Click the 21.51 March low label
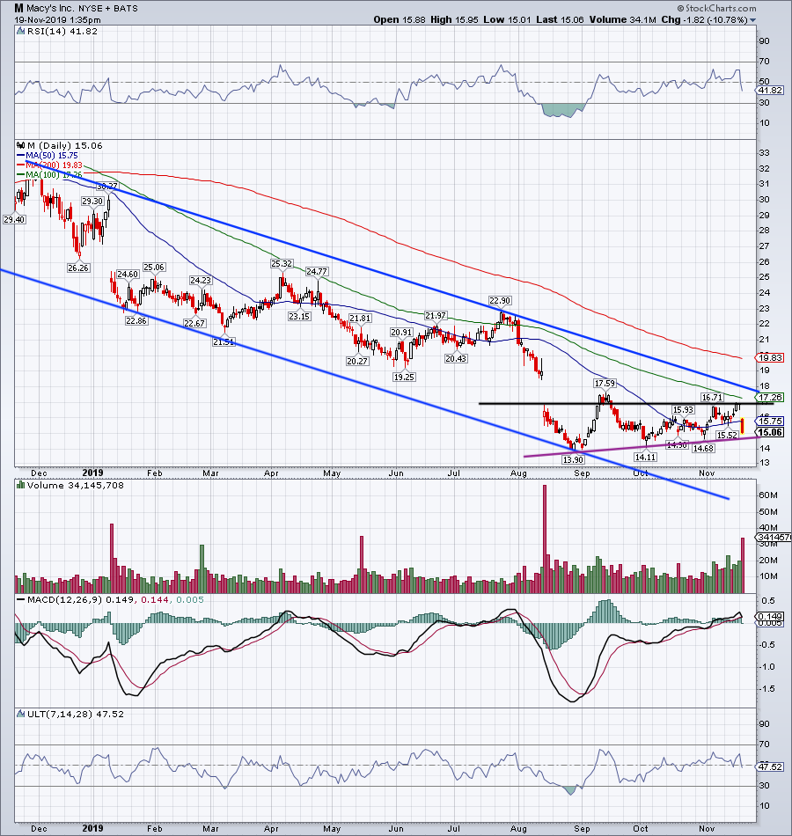792x836 pixels. [x=224, y=341]
